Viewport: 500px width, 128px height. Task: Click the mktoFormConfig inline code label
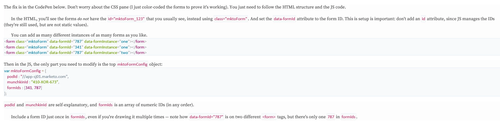(132, 64)
